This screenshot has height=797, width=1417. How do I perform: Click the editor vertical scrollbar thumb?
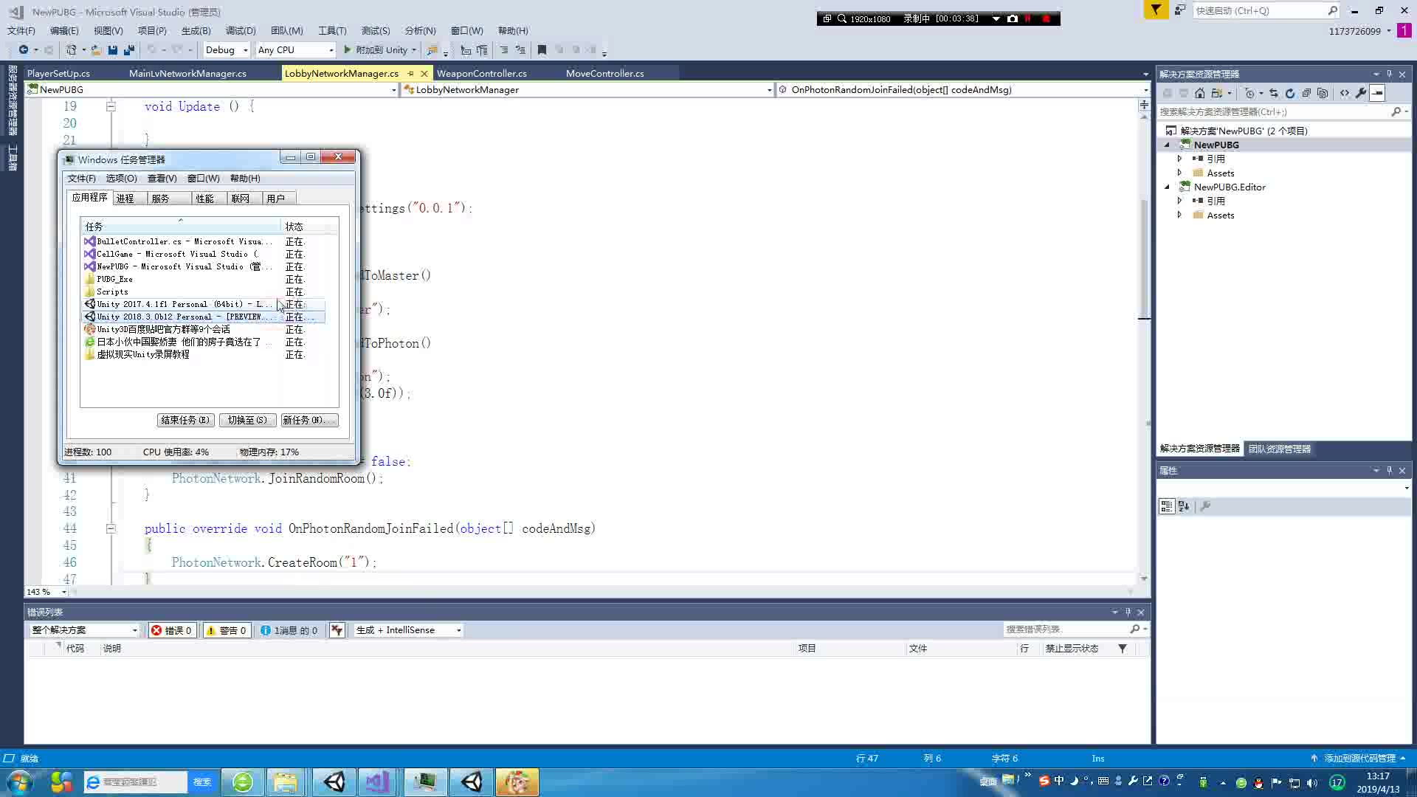tap(1144, 258)
